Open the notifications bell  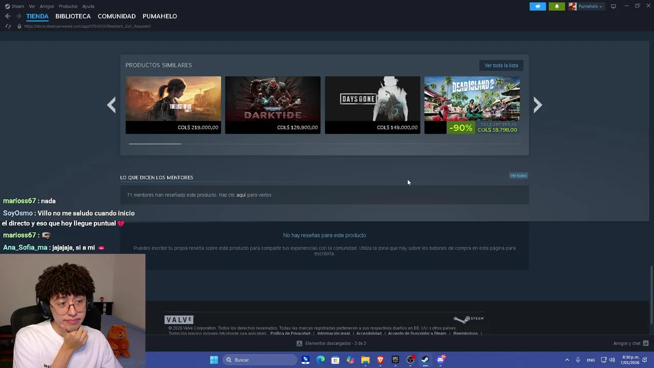pyautogui.click(x=556, y=6)
